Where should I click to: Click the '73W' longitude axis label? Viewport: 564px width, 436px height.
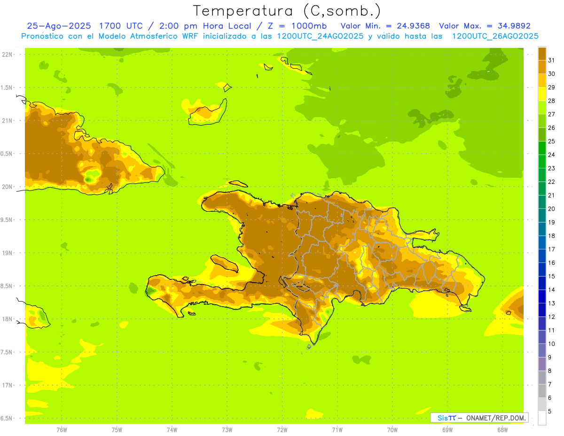point(227,430)
